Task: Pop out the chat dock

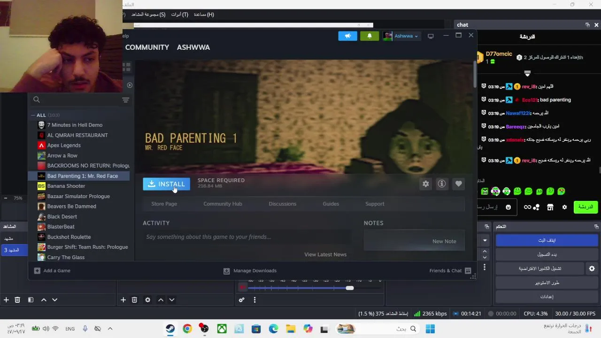Action: (587, 25)
